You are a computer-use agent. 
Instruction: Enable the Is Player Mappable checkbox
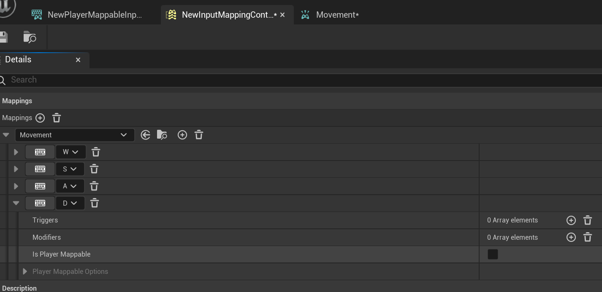(493, 254)
